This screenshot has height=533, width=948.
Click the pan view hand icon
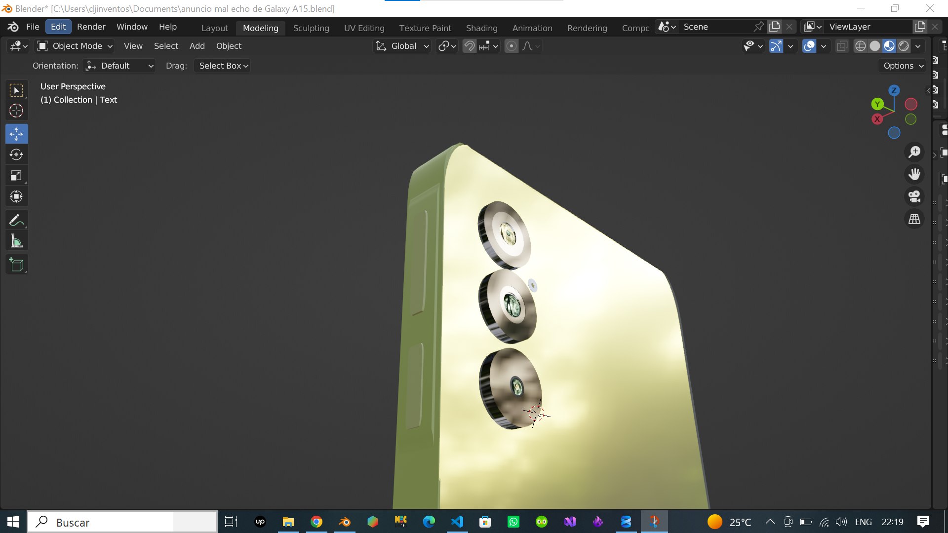point(914,174)
